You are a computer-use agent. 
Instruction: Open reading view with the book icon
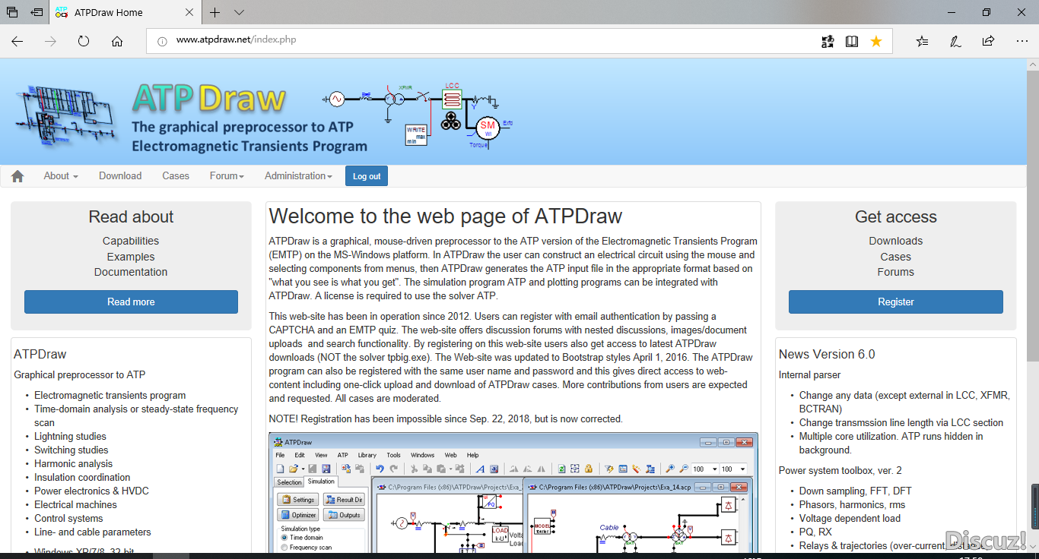(x=852, y=41)
